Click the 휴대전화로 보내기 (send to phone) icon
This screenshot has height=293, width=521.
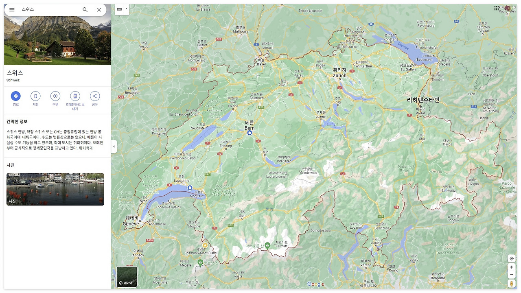[x=74, y=96]
